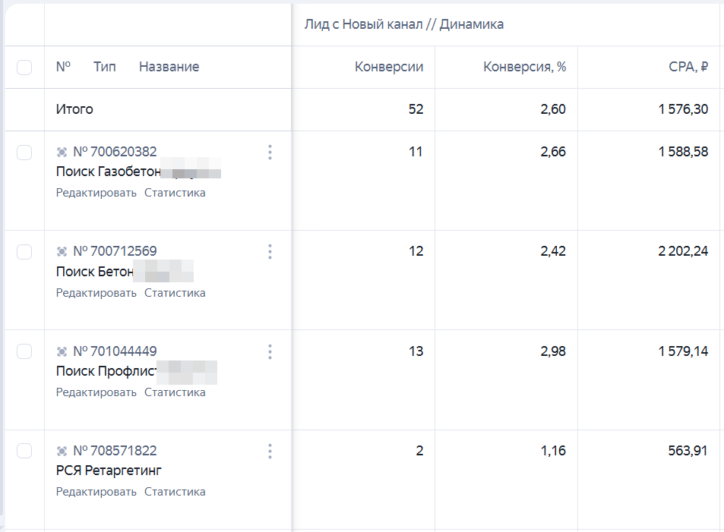Viewport: 724px width, 532px height.
Task: Tick the select-all checkbox in table header
Action: [x=24, y=68]
